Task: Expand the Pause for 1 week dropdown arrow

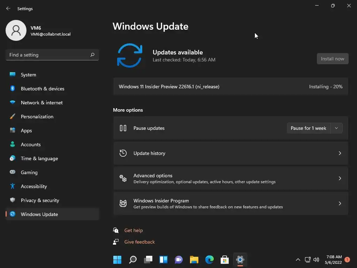Action: coord(336,128)
